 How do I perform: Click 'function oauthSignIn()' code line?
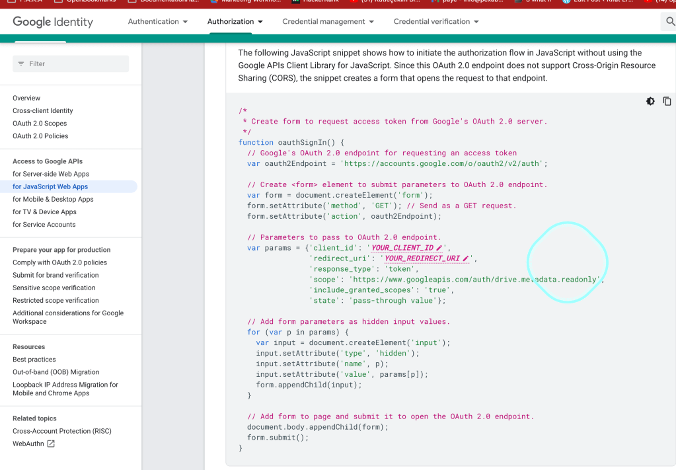(291, 142)
